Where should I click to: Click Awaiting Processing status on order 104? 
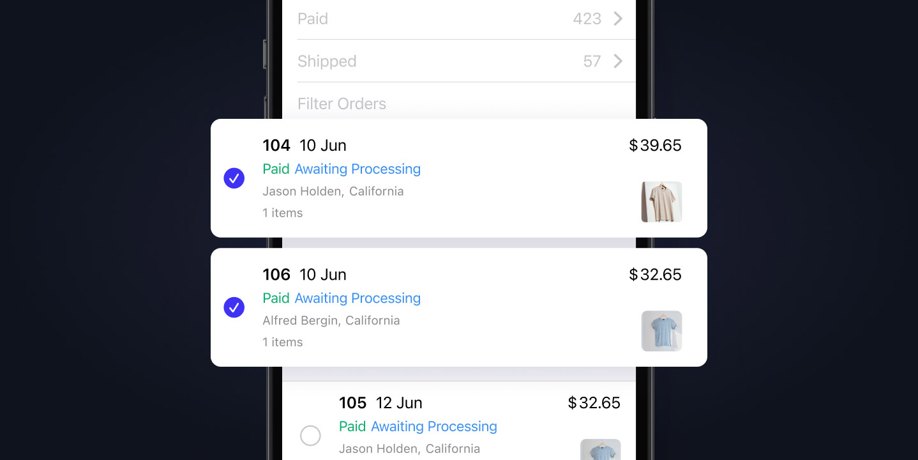click(x=357, y=169)
